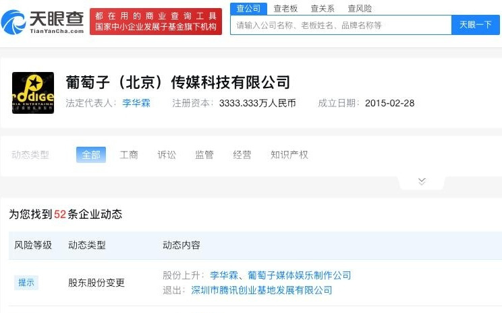The height and width of the screenshot is (313, 502).
Task: Select the 查公司 search tab
Action: coord(248,9)
